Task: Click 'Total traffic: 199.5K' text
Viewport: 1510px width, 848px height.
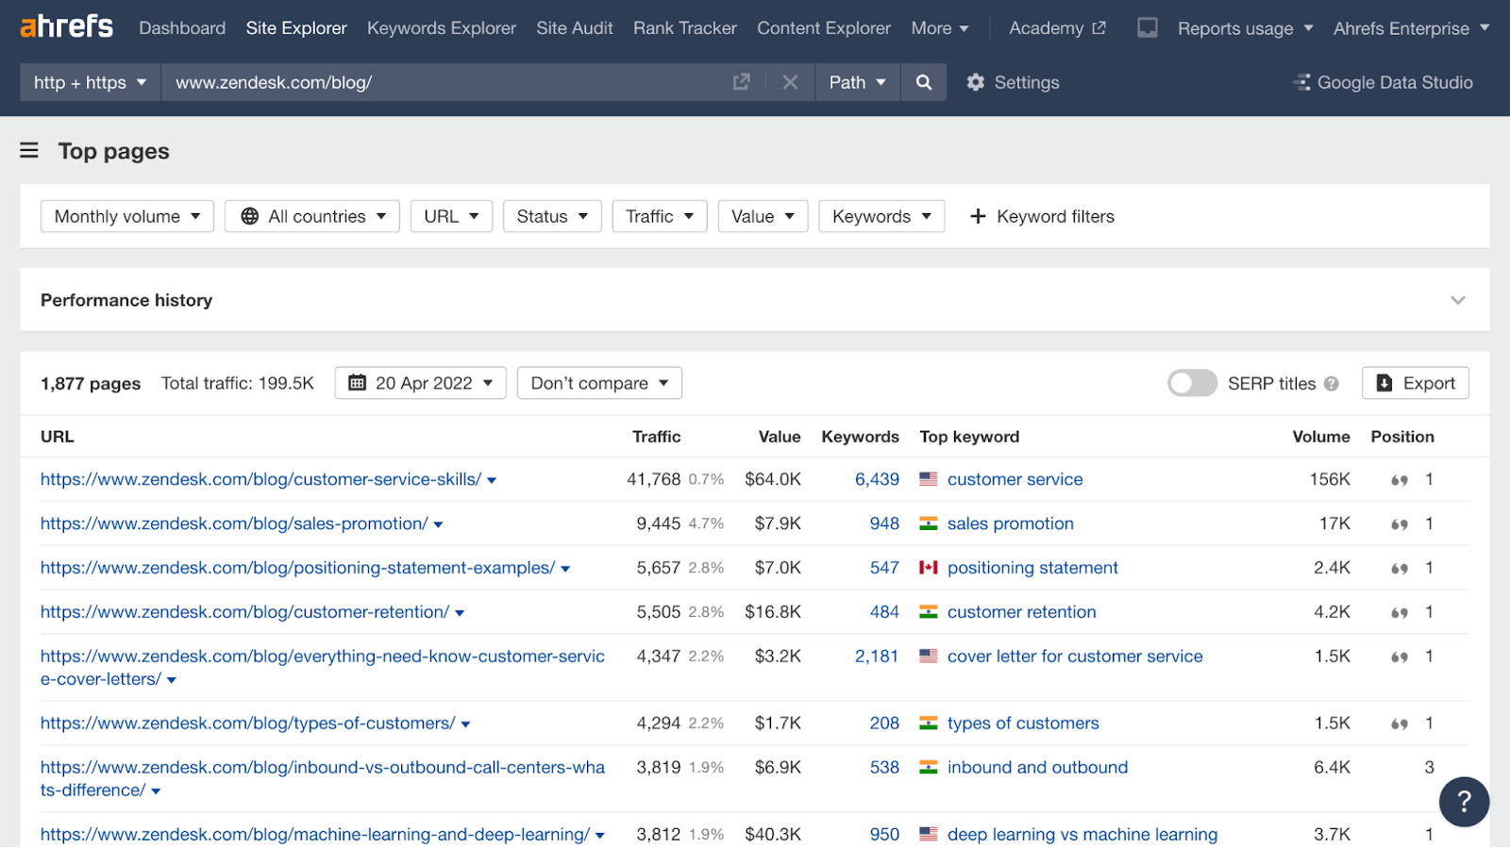Action: pyautogui.click(x=238, y=384)
